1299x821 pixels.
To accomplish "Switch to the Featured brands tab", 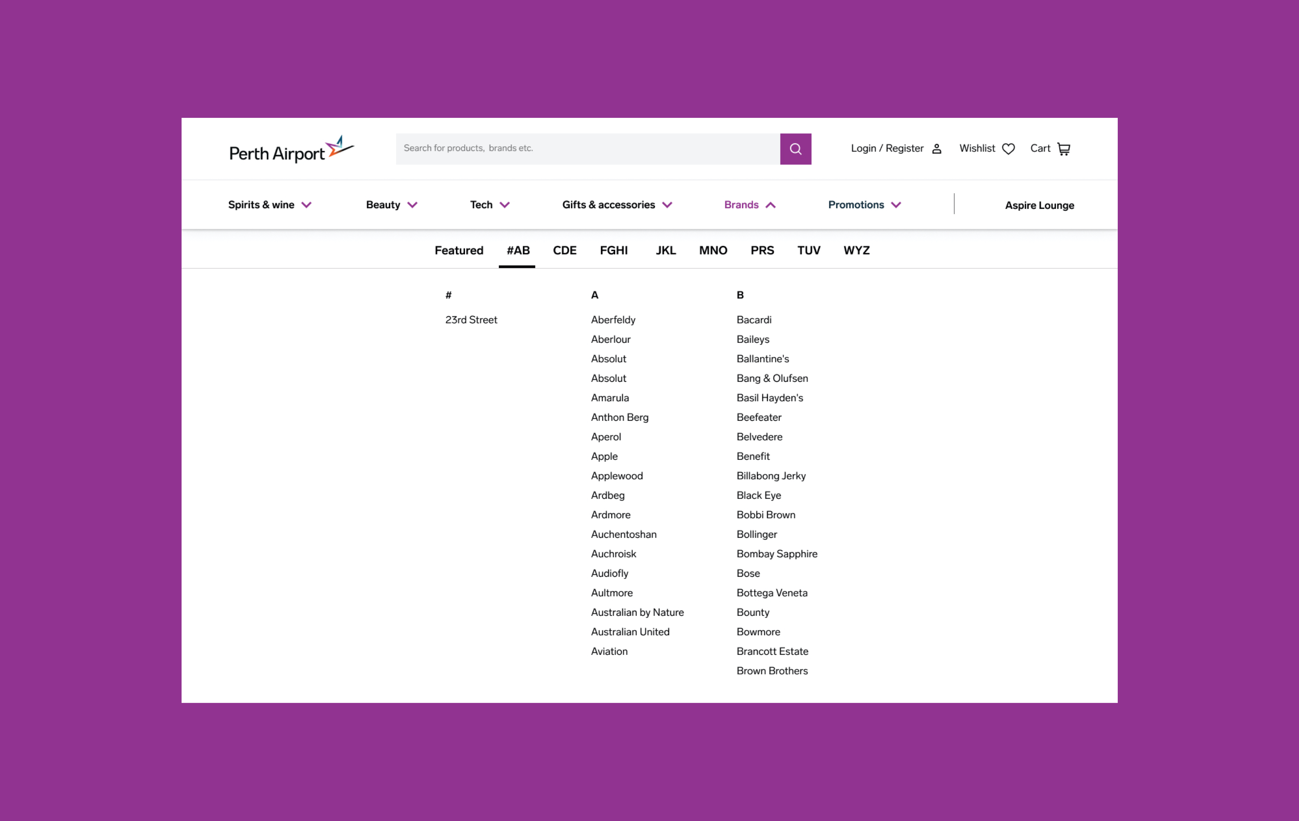I will pyautogui.click(x=459, y=250).
